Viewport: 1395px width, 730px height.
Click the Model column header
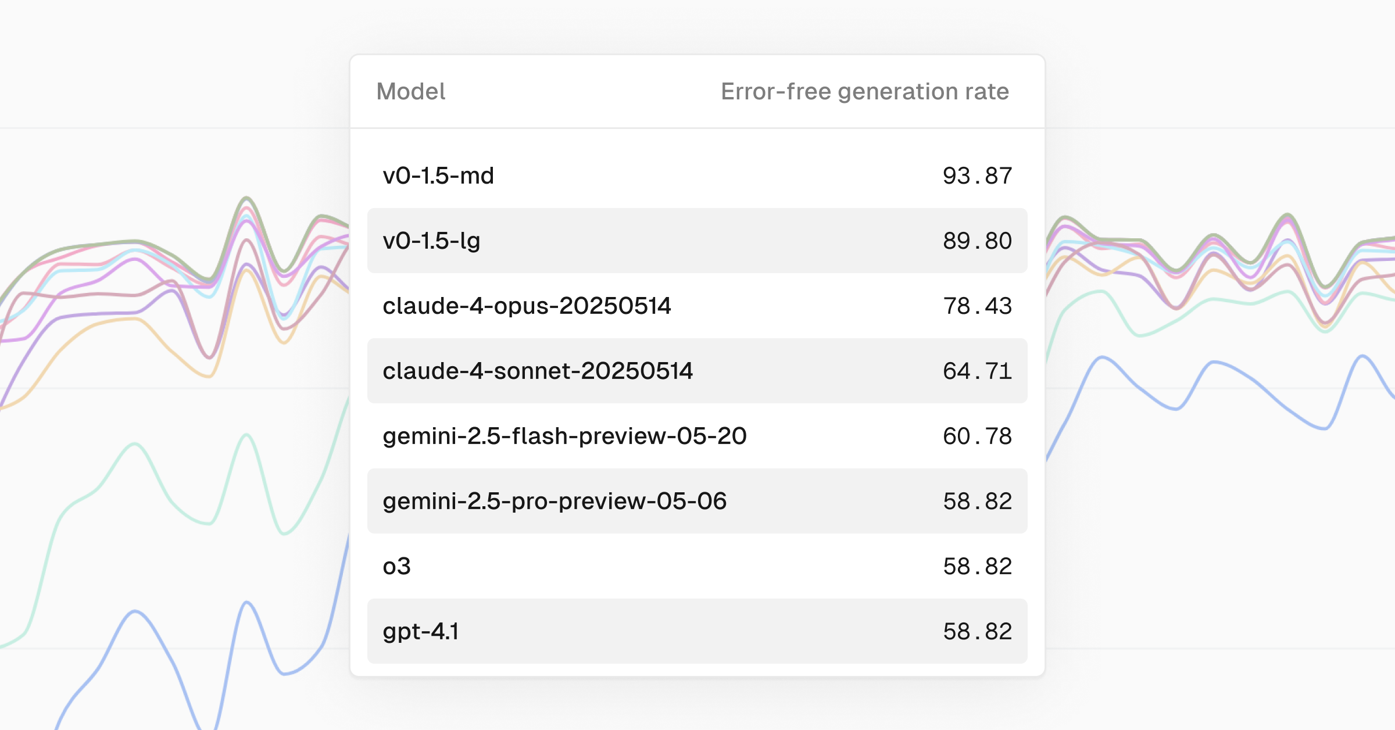pos(411,91)
